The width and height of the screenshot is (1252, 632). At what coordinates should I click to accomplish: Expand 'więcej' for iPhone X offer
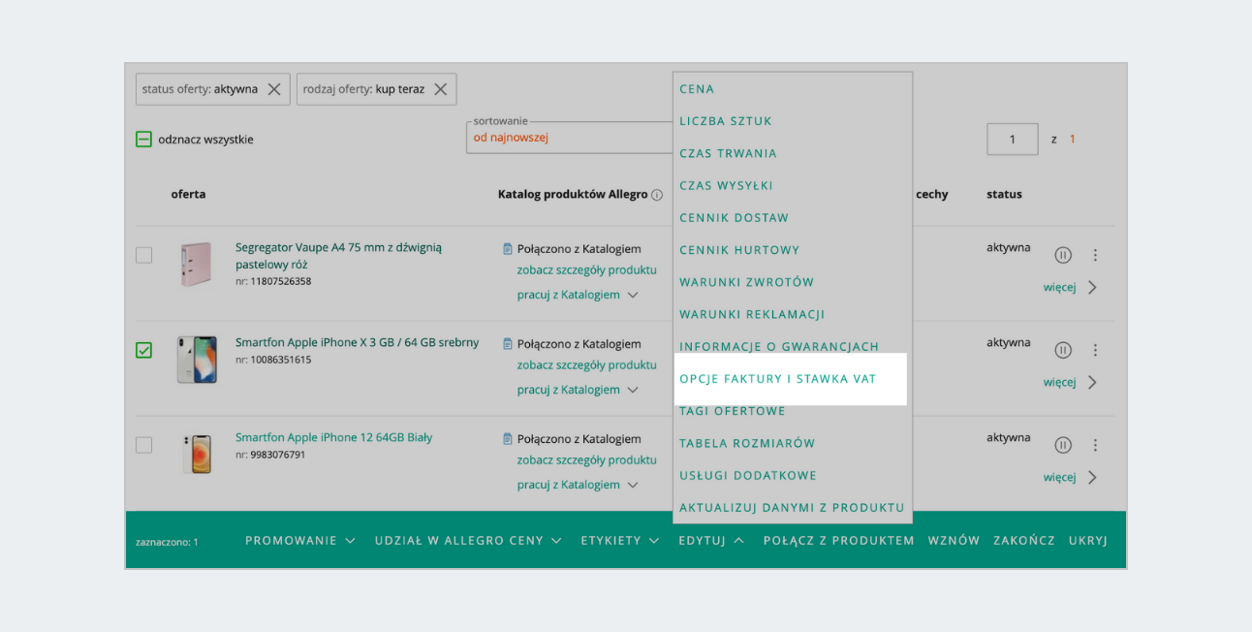tap(1070, 383)
